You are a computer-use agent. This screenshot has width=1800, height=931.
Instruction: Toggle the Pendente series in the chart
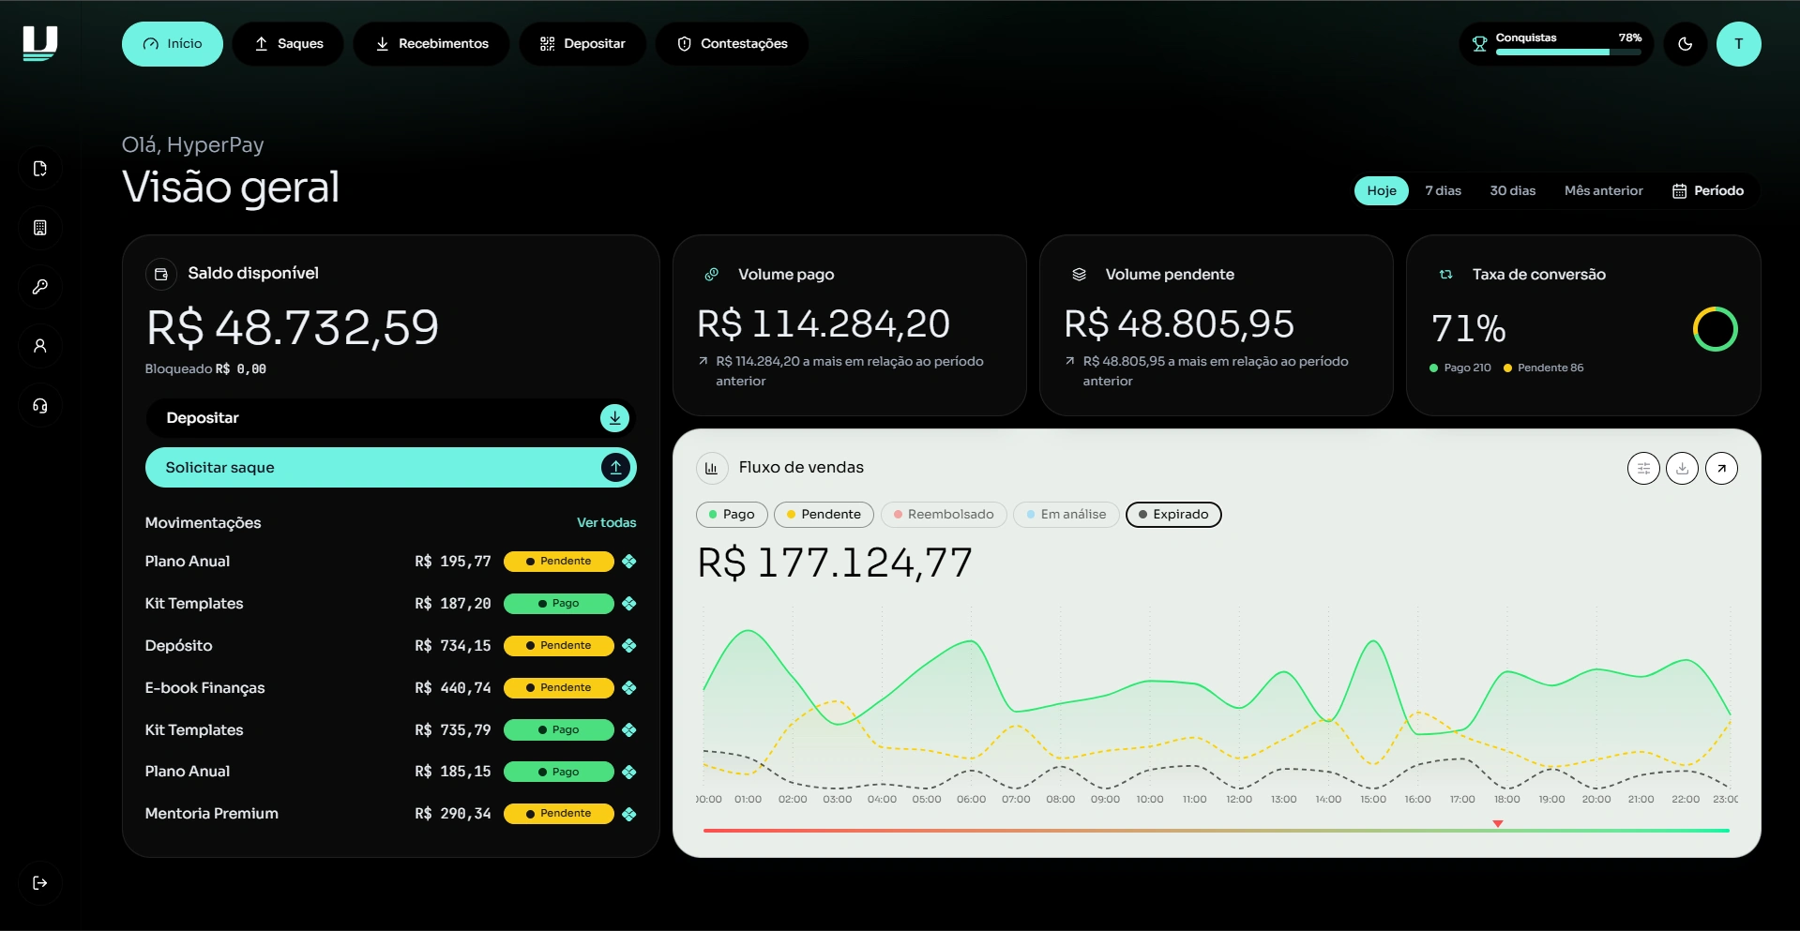[x=824, y=515]
